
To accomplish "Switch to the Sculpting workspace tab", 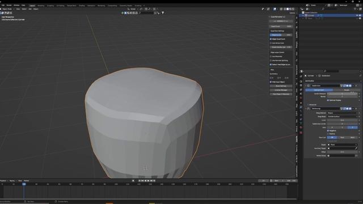I will point(50,6).
